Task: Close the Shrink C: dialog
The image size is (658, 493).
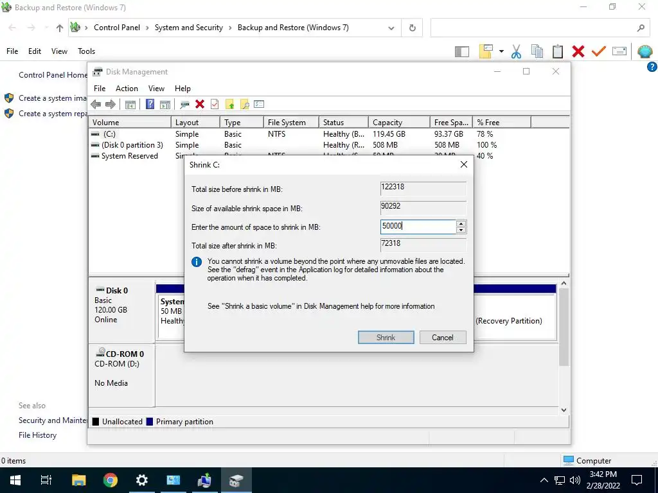Action: coord(464,164)
